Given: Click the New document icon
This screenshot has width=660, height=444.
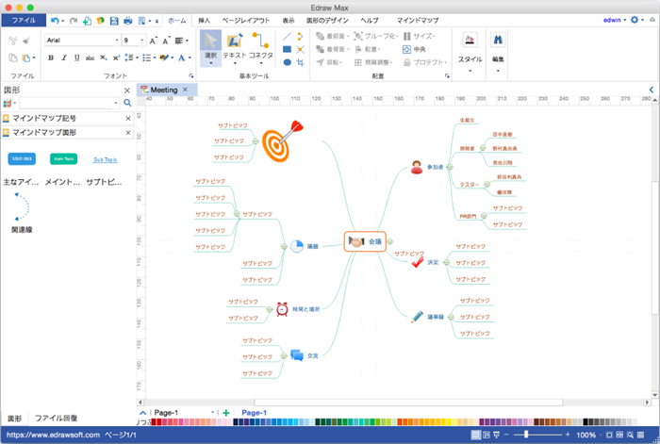Looking at the screenshot, I should coord(87,21).
